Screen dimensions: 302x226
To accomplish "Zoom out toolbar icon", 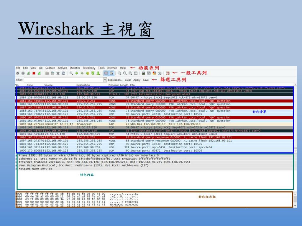I will 125,73.
